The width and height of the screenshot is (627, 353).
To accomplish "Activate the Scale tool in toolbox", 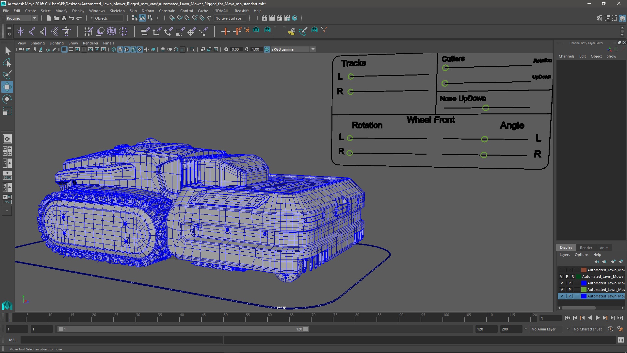I will tap(7, 111).
